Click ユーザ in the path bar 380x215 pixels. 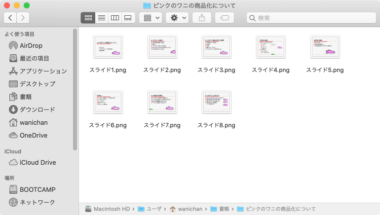[x=150, y=209]
